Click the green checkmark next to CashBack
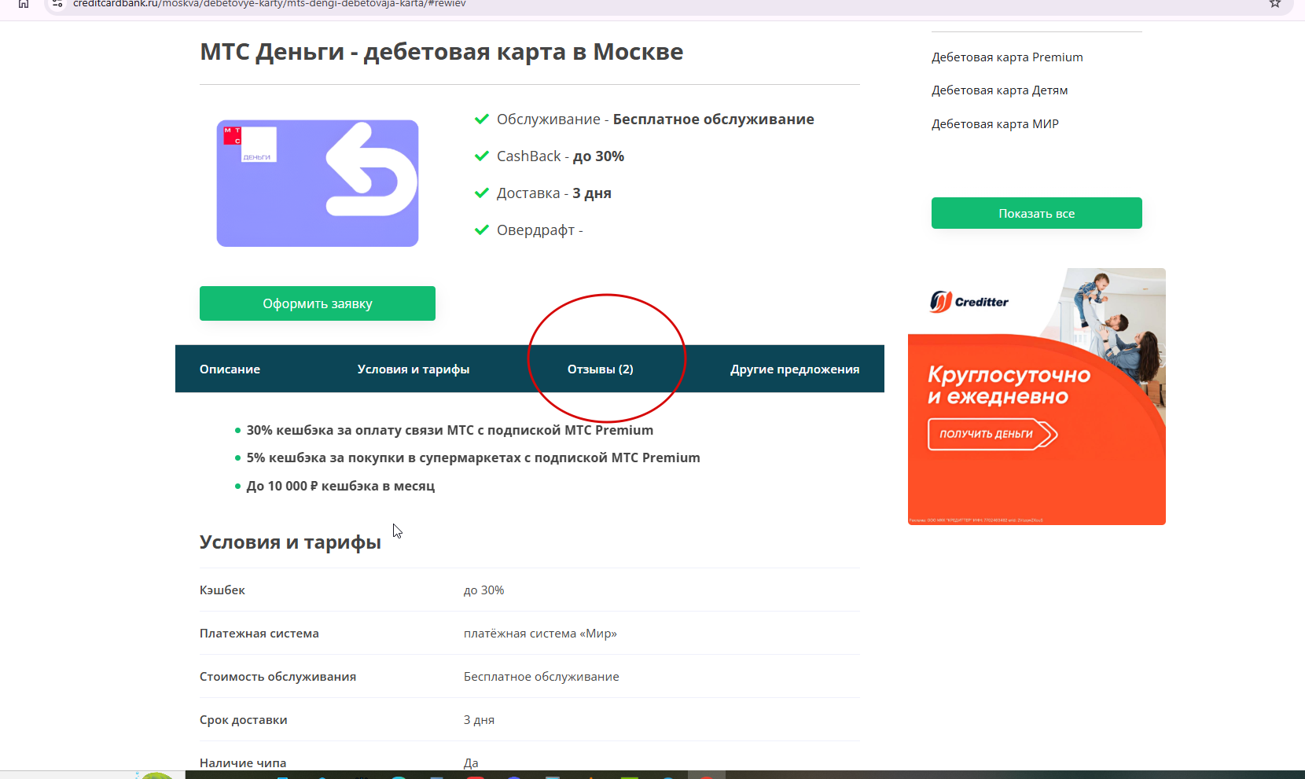1305x779 pixels. [x=482, y=156]
